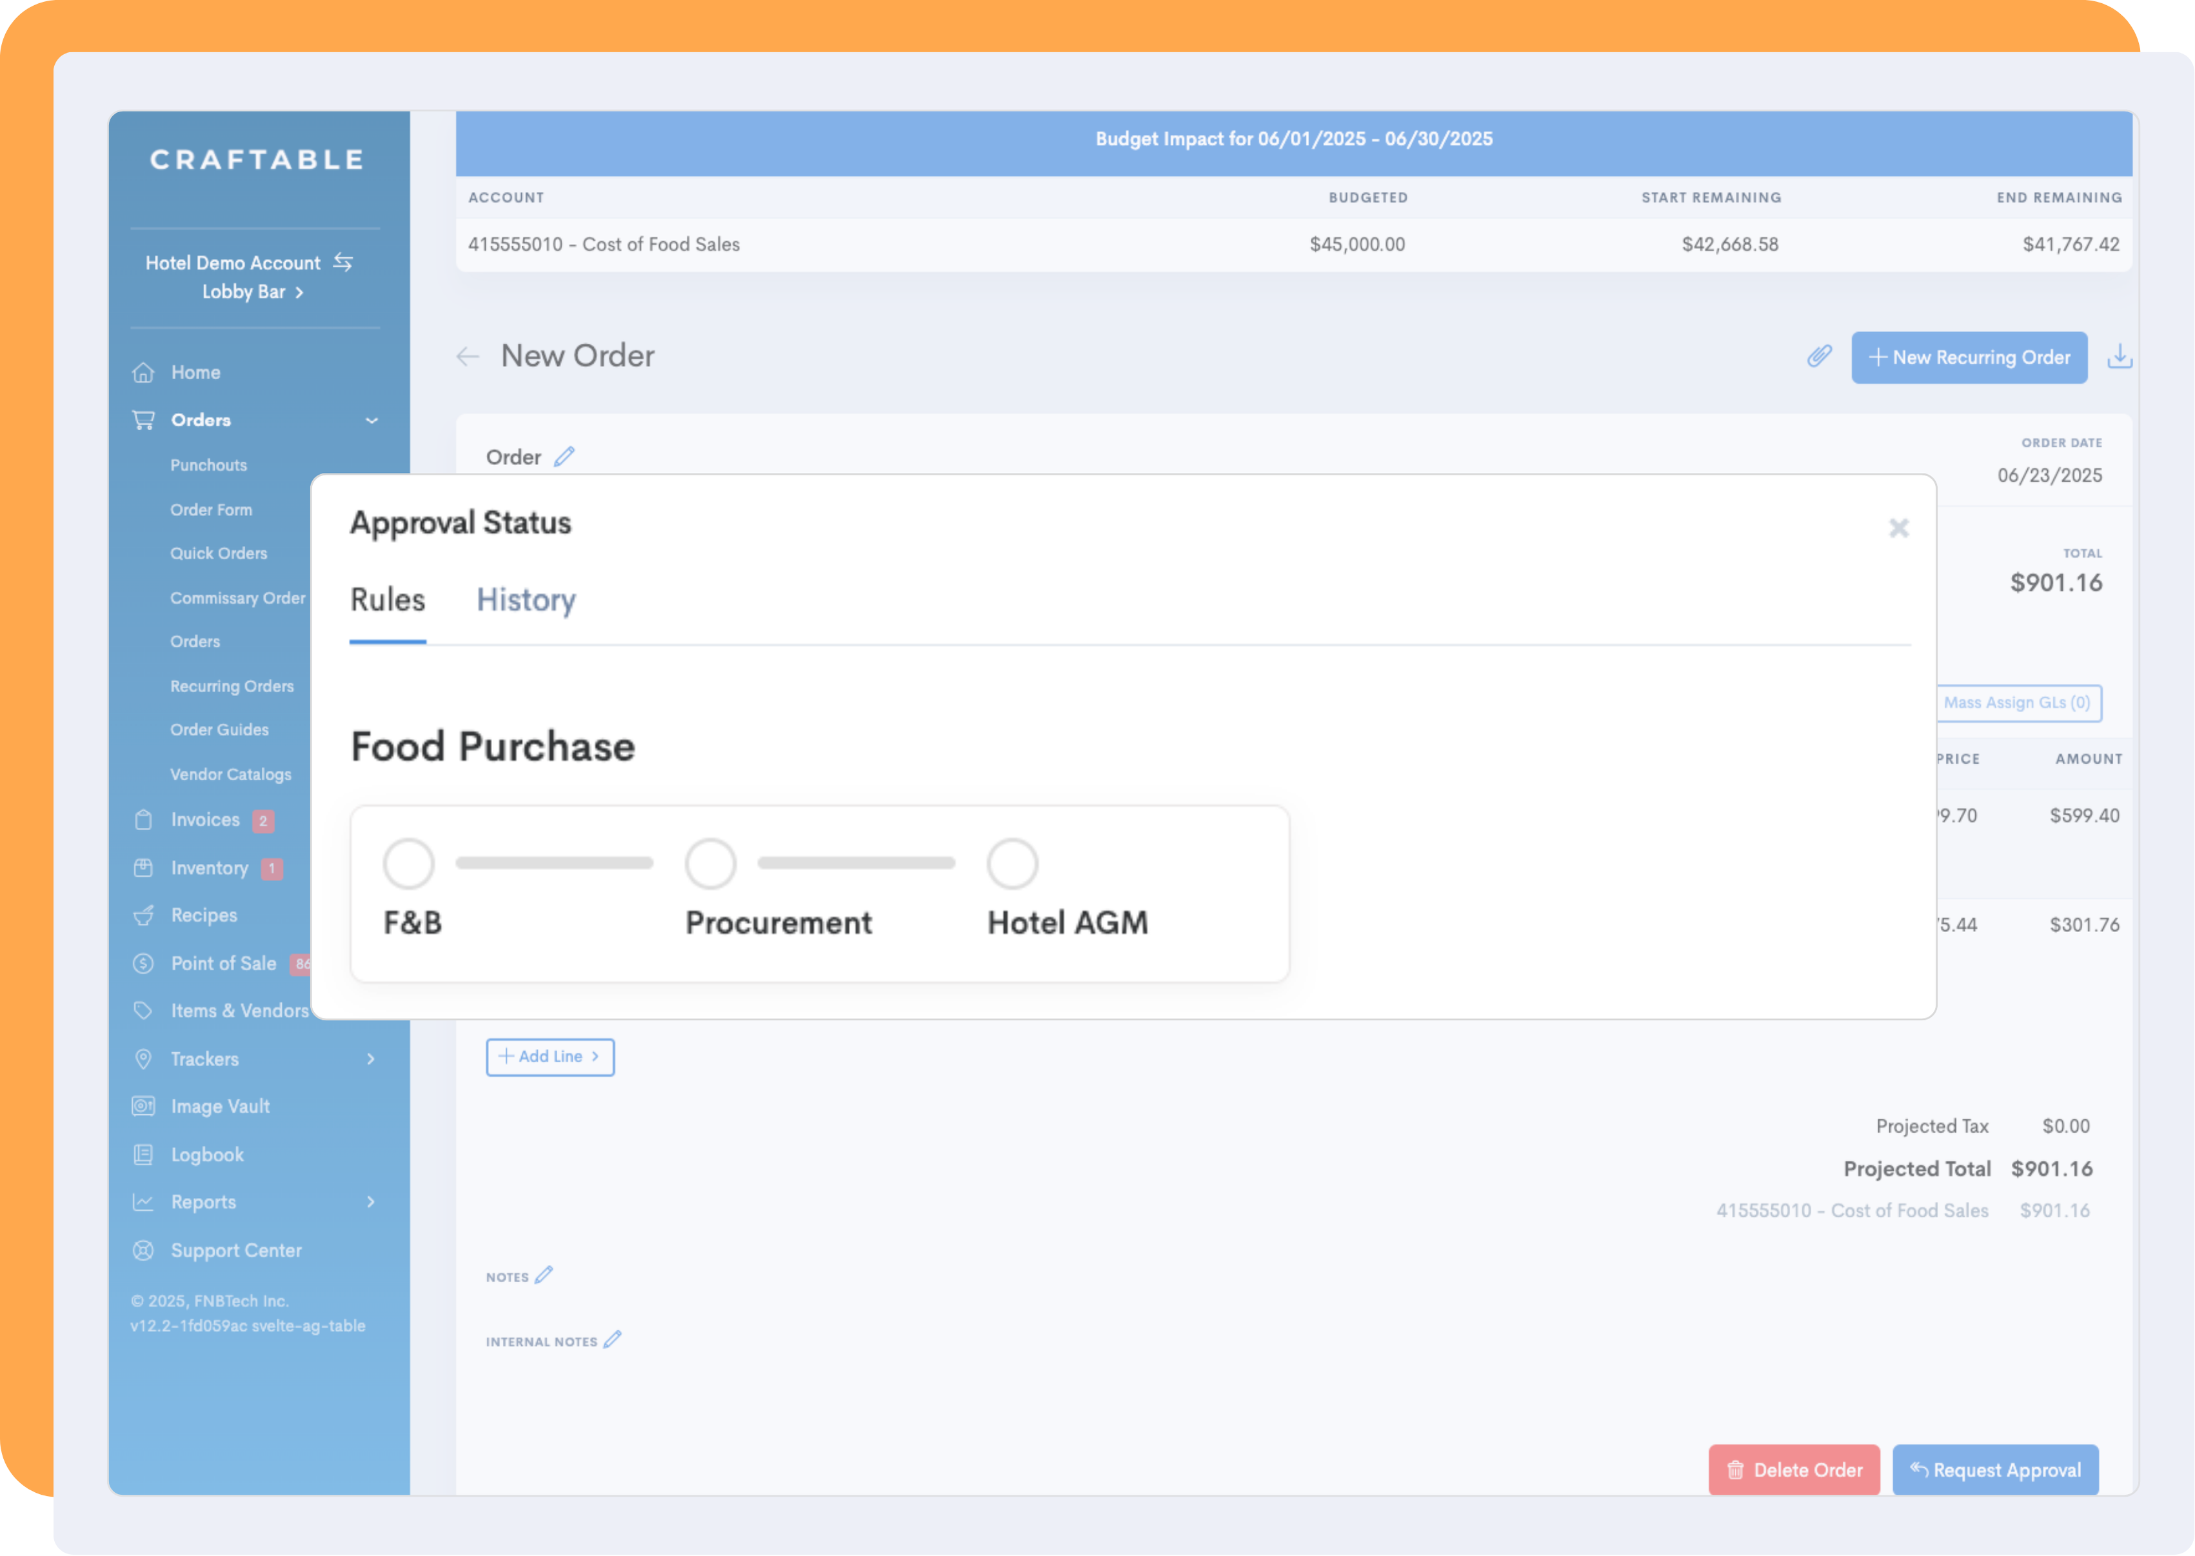Click the download icon near New Recurring Order

pyautogui.click(x=2120, y=357)
